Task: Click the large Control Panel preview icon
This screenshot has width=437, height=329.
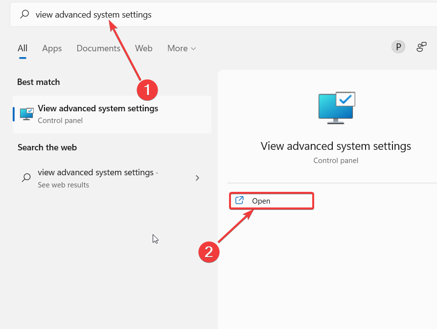Action: (336, 107)
